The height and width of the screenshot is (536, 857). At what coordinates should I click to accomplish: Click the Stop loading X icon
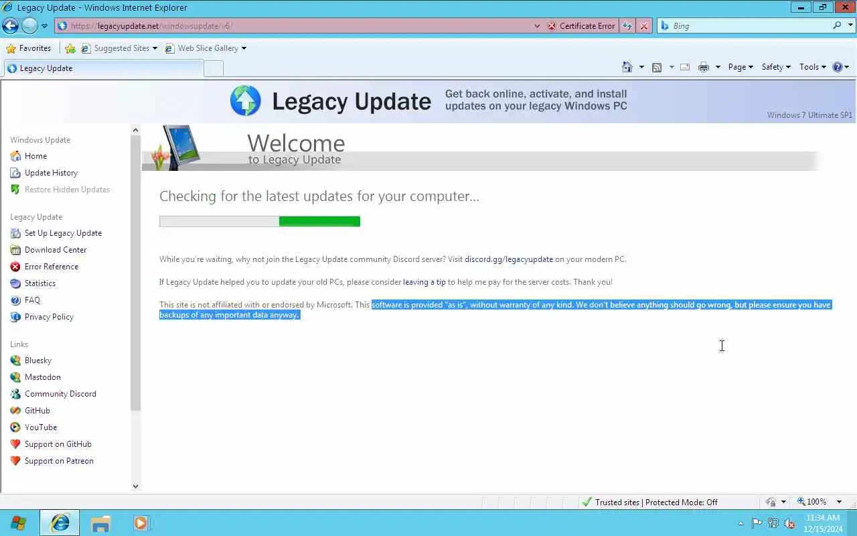(644, 26)
